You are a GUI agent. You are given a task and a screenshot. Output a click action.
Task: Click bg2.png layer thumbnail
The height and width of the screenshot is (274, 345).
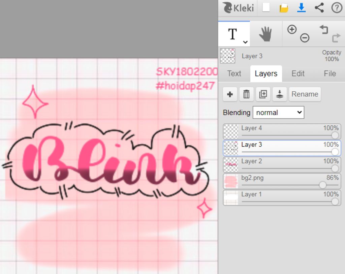[x=231, y=181]
